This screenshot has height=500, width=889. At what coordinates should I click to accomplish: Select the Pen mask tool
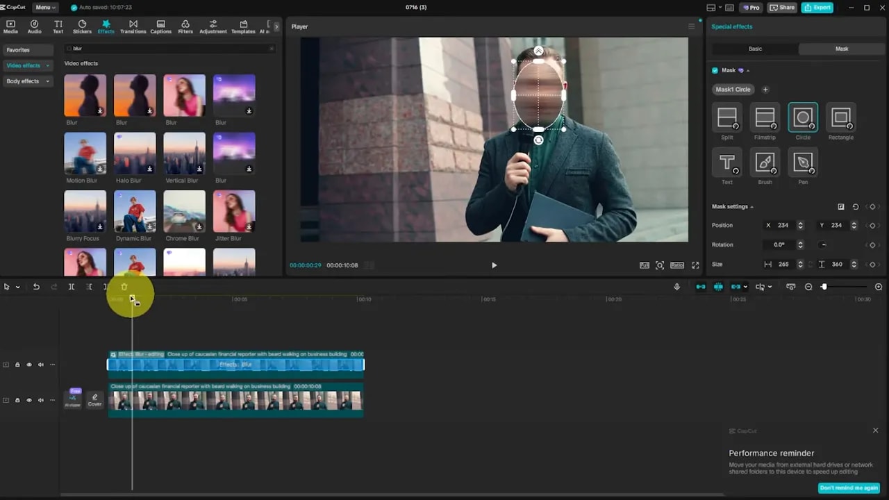803,163
